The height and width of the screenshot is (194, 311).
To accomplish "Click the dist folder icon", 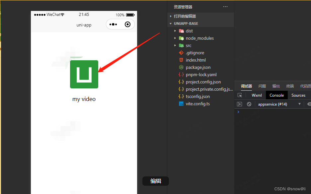I will point(181,31).
